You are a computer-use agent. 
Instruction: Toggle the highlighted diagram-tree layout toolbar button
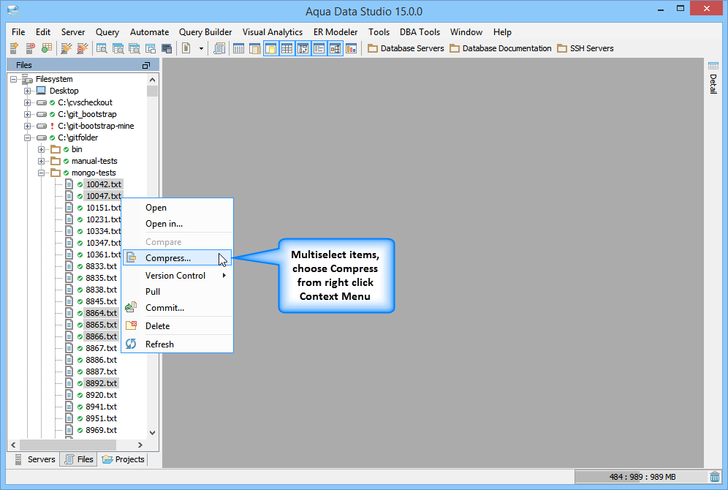tap(335, 48)
